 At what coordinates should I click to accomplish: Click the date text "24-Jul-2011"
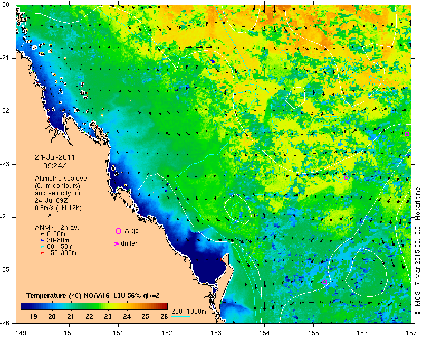click(x=55, y=157)
